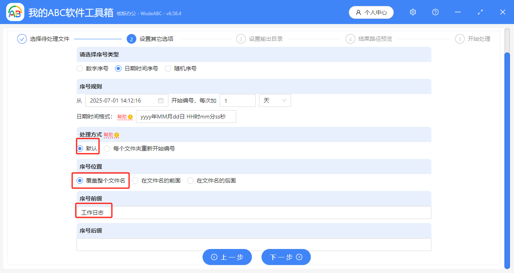514x273 pixels.
Task: Click the orange help icon beside 处理方式
Action: pos(117,135)
